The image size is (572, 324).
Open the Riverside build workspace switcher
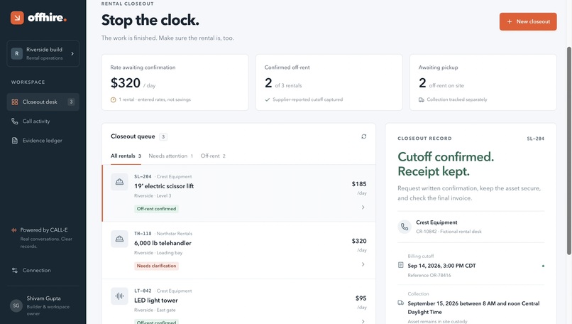coord(43,53)
